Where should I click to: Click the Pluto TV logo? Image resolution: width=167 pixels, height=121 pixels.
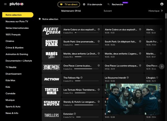(x=16, y=4)
